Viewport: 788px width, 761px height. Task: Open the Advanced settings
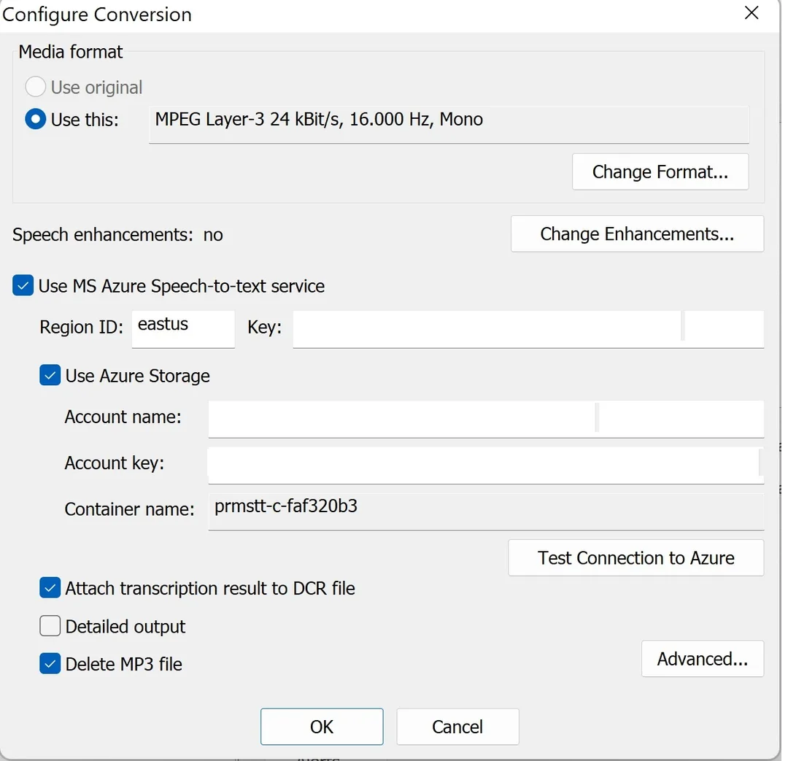coord(703,658)
